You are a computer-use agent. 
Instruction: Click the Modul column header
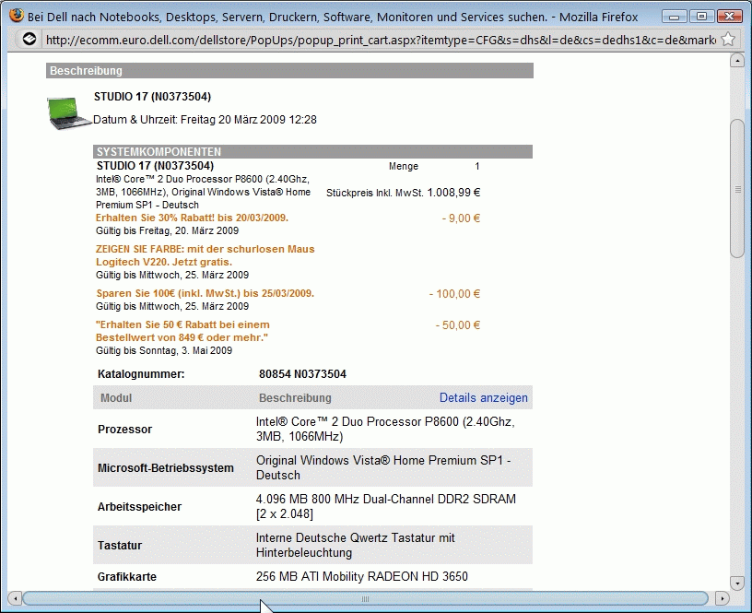coord(116,398)
